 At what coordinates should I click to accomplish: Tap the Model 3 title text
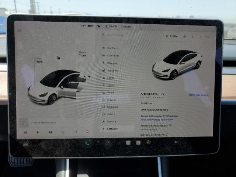(152, 94)
